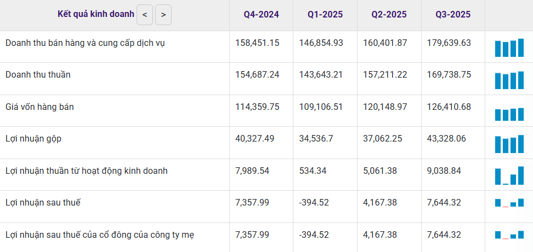Image resolution: width=533 pixels, height=252 pixels.
Task: Click the parent company shareholder profit sparkline
Action: (508, 235)
